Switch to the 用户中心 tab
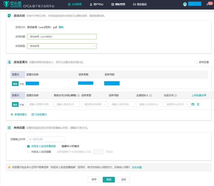This screenshot has height=186, width=214. click(x=96, y=4)
